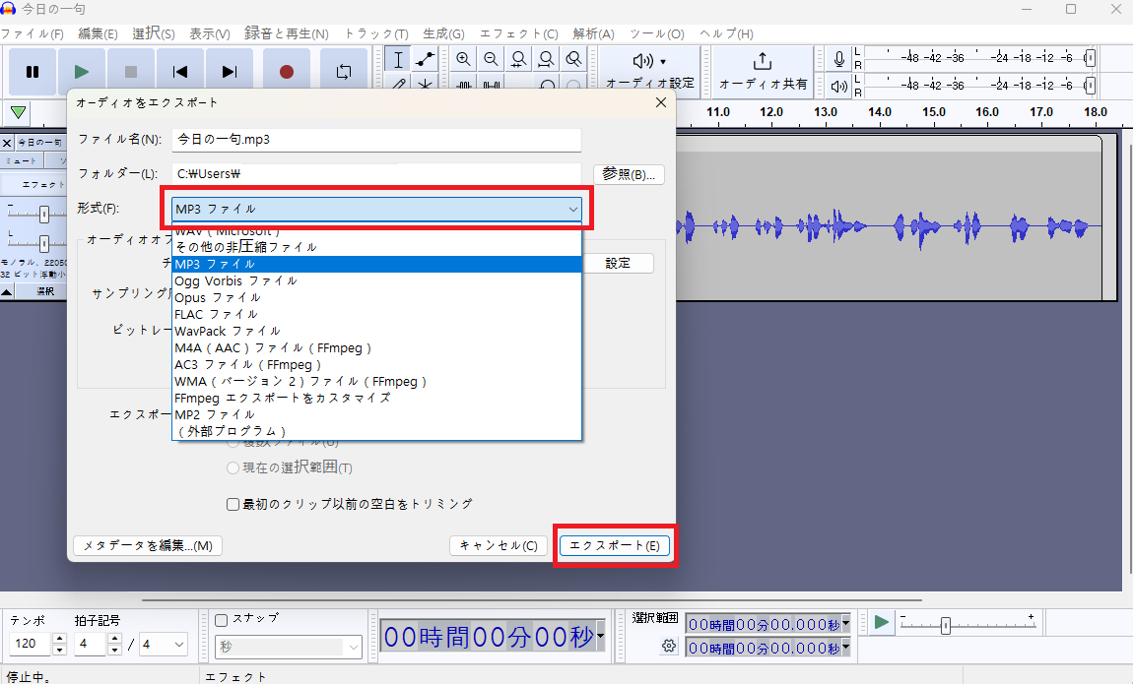The height and width of the screenshot is (684, 1133).
Task: Open the selection range time format dropdown
Action: click(843, 623)
